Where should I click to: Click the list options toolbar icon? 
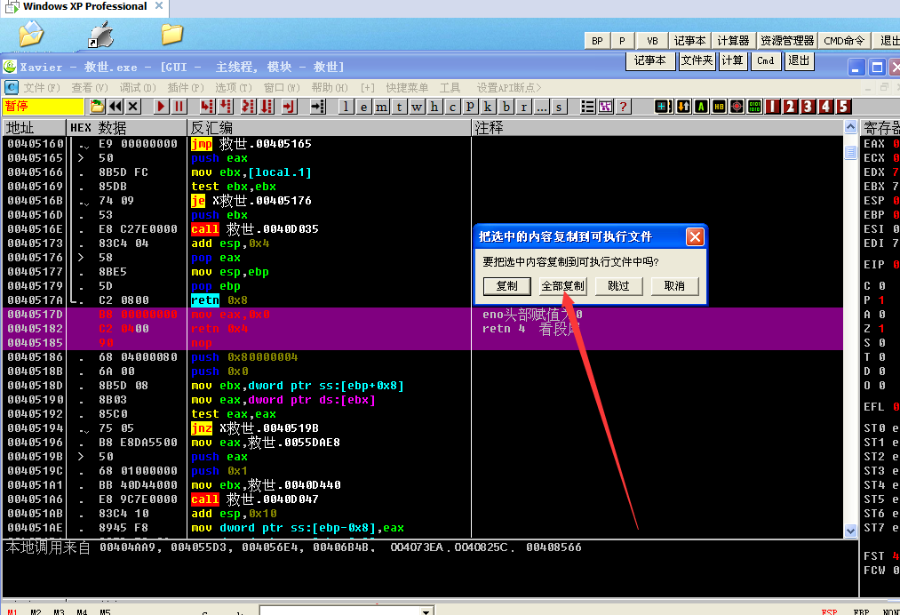click(x=587, y=107)
